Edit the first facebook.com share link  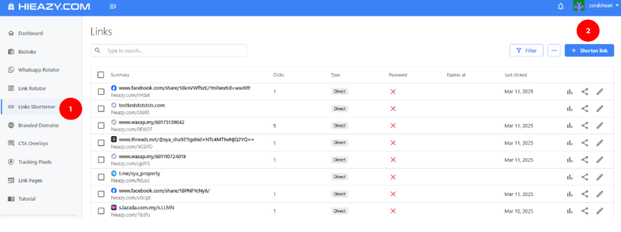point(600,92)
